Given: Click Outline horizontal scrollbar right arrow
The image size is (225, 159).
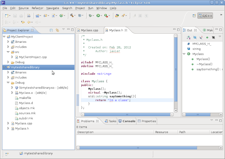Looking at the screenshot, I should 221,114.
